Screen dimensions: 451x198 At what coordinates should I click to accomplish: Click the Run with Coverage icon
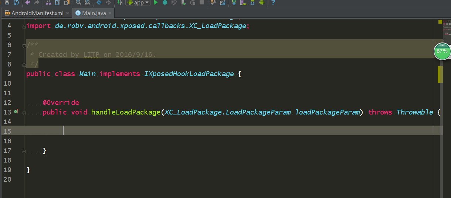174,3
